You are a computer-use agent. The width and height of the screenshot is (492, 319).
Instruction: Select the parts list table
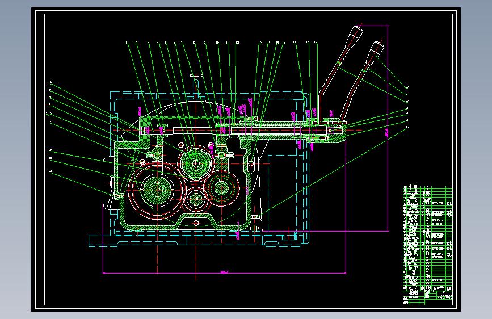tap(428, 245)
